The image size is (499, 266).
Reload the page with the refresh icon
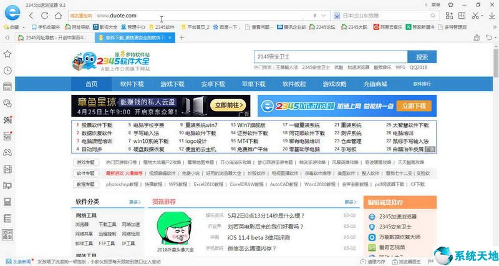(x=44, y=15)
